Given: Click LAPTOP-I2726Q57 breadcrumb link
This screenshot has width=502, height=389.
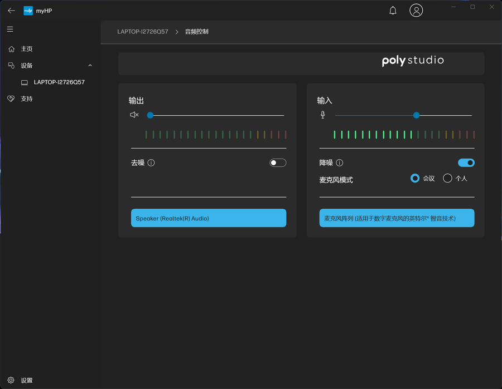Looking at the screenshot, I should click(143, 32).
